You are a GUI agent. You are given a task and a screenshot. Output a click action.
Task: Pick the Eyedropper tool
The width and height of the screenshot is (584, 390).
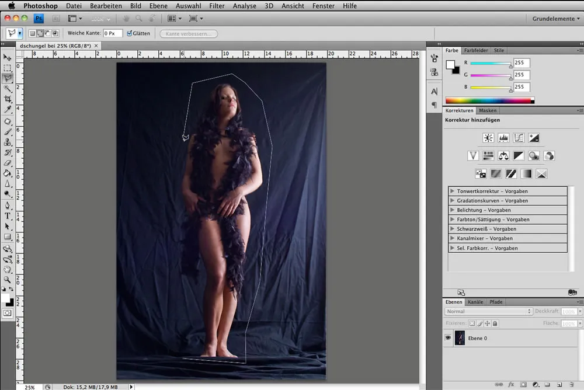click(x=8, y=110)
